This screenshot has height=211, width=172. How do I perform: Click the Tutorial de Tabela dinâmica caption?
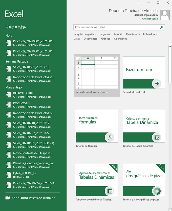tap(138, 146)
